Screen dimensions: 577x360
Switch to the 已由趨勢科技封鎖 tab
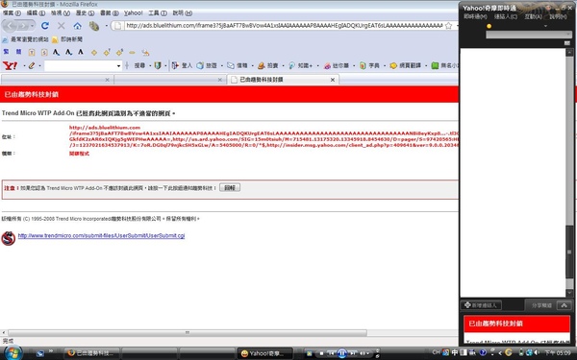[283, 80]
